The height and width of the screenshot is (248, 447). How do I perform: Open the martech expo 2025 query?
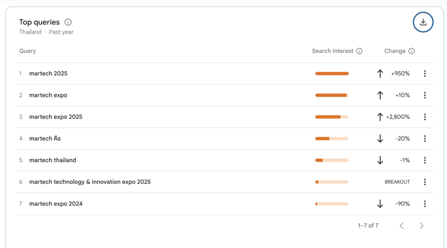click(56, 117)
